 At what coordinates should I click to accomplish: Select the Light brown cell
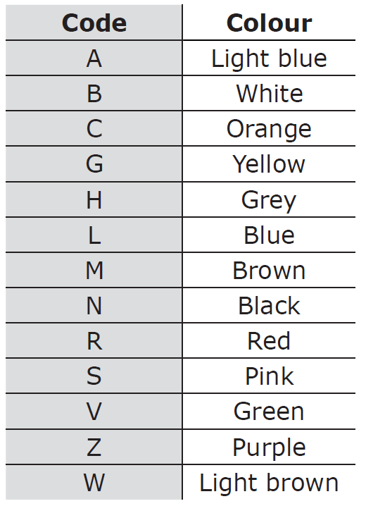[269, 483]
